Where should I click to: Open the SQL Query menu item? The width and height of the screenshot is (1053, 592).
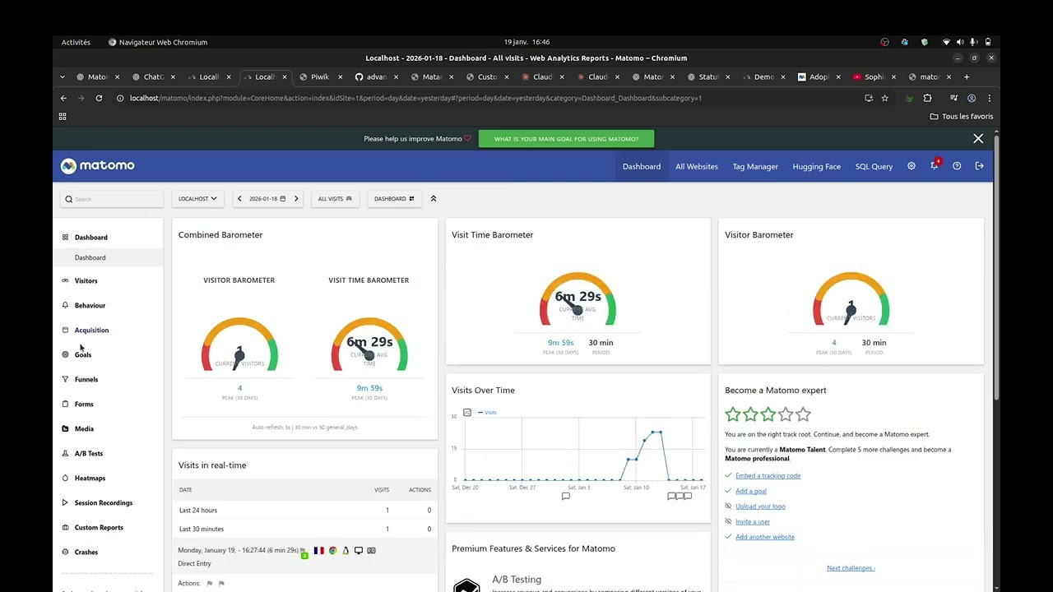coord(874,166)
